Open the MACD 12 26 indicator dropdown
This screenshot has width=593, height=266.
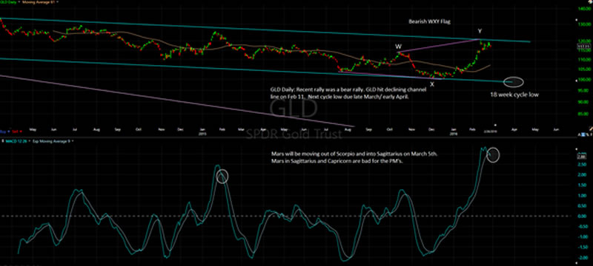30,141
